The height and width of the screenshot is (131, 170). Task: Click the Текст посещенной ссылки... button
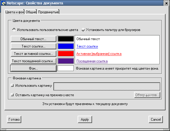coord(34,61)
